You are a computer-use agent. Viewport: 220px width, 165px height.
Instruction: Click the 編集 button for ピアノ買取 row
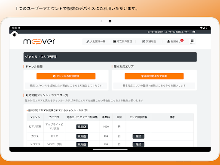coord(82,127)
